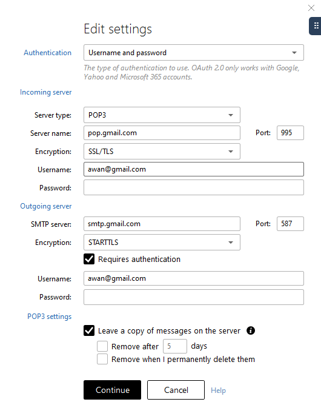Click the outgoing port 587 field
This screenshot has height=419, width=321.
(x=290, y=224)
